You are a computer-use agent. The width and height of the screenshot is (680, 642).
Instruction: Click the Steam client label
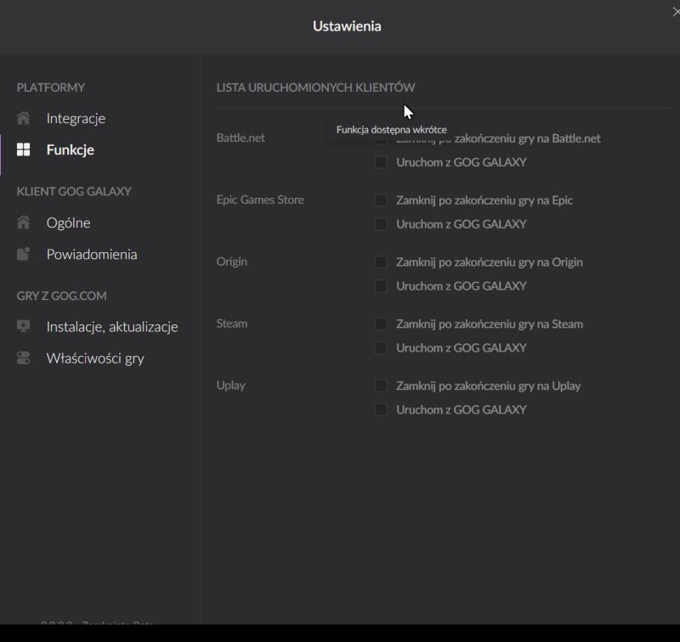click(231, 324)
